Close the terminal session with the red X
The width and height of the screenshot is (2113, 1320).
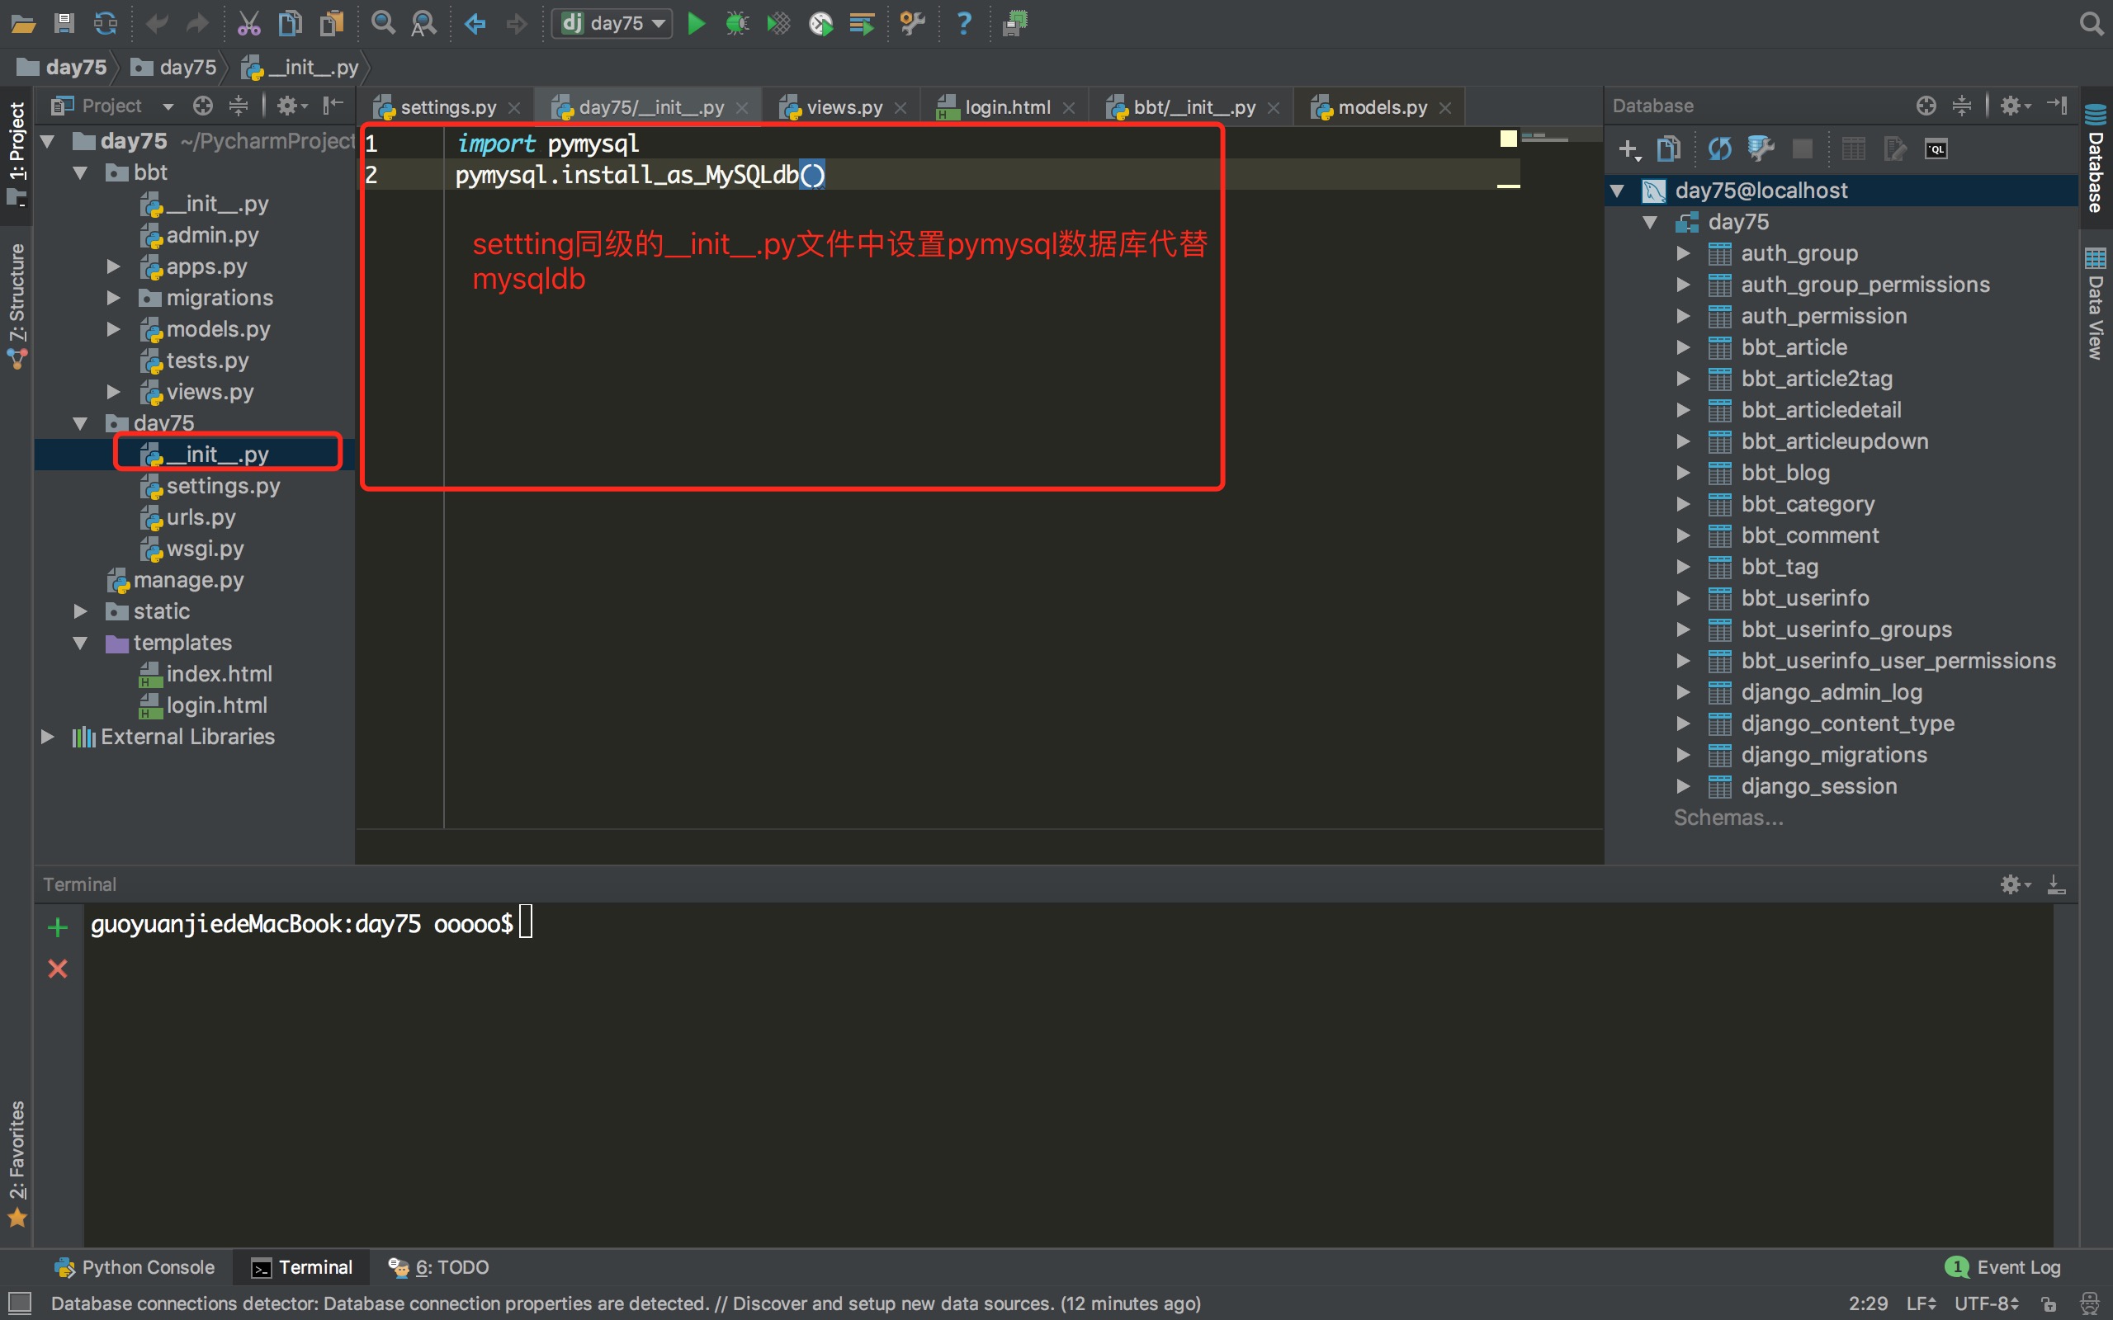pyautogui.click(x=58, y=969)
